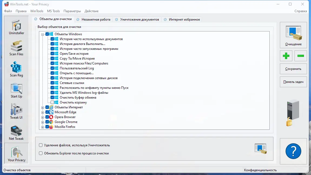Open the Scan Files tool

pyautogui.click(x=16, y=48)
